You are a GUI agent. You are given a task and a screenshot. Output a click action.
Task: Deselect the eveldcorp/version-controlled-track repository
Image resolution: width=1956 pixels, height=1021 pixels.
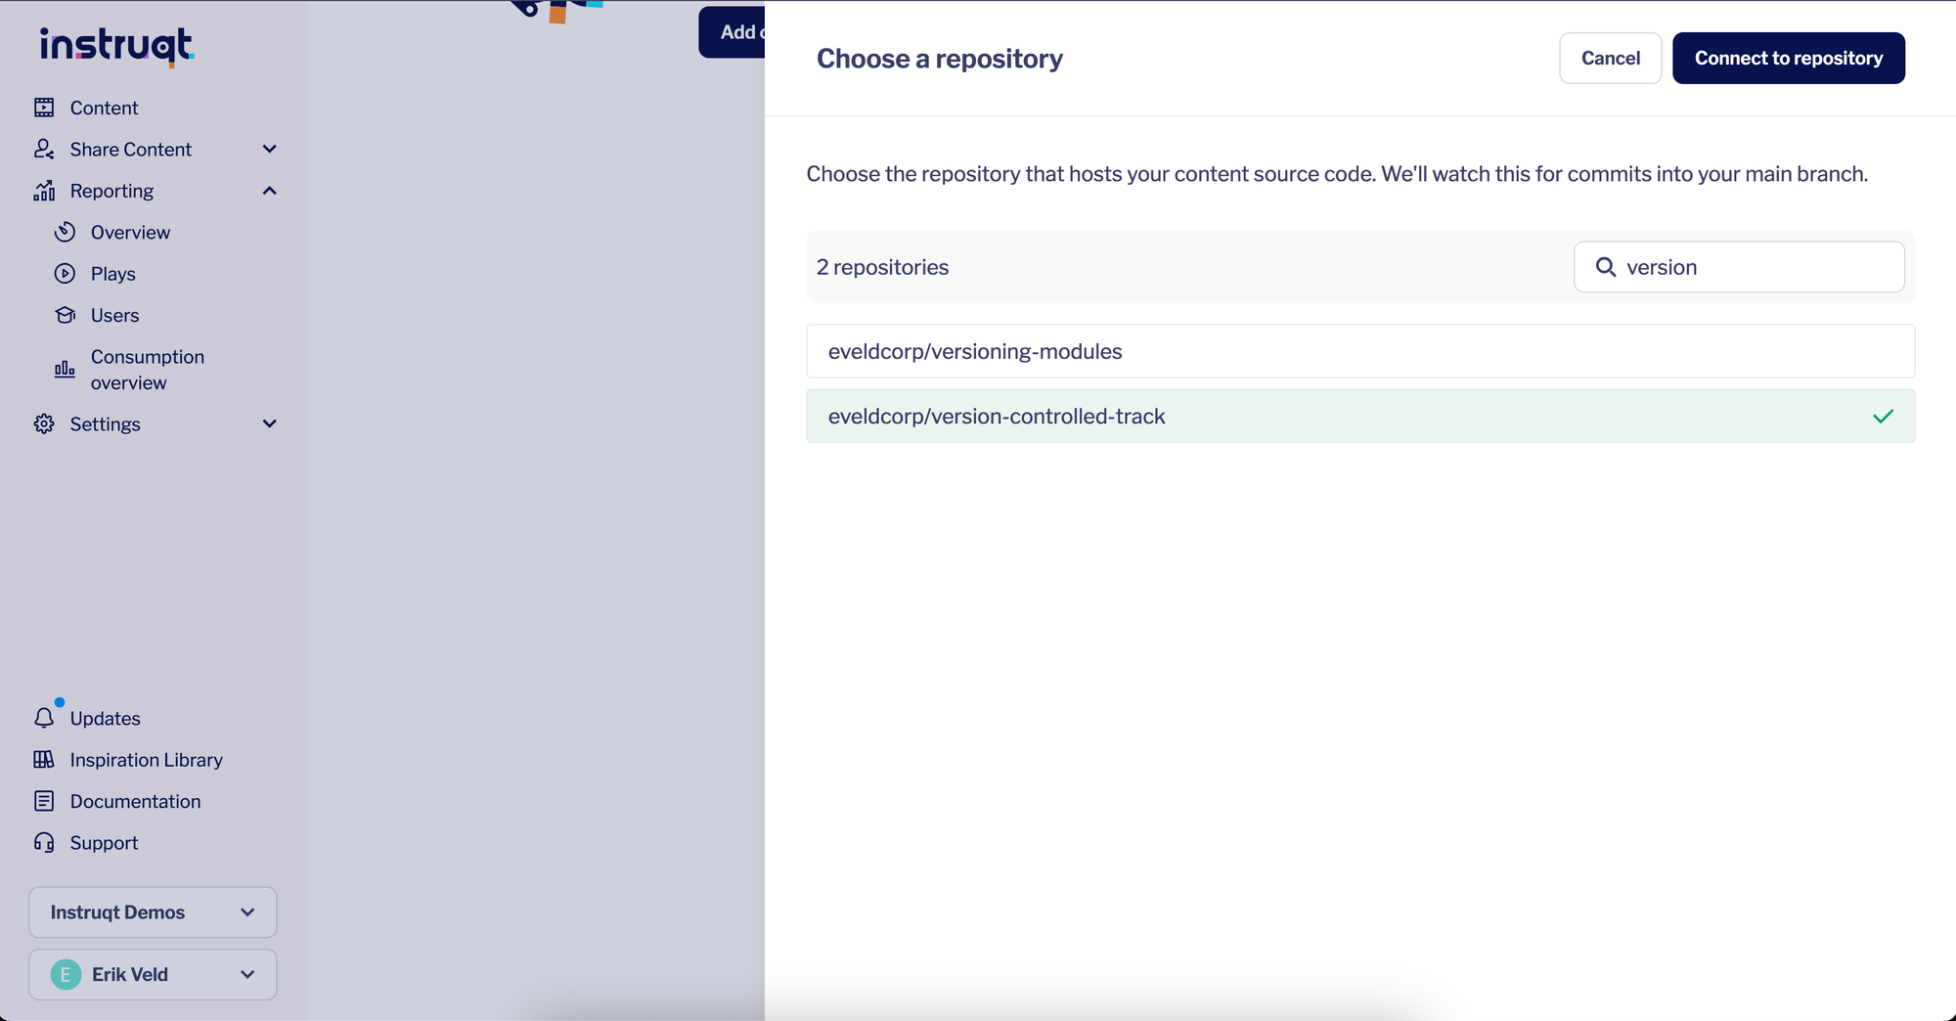[x=1359, y=417]
